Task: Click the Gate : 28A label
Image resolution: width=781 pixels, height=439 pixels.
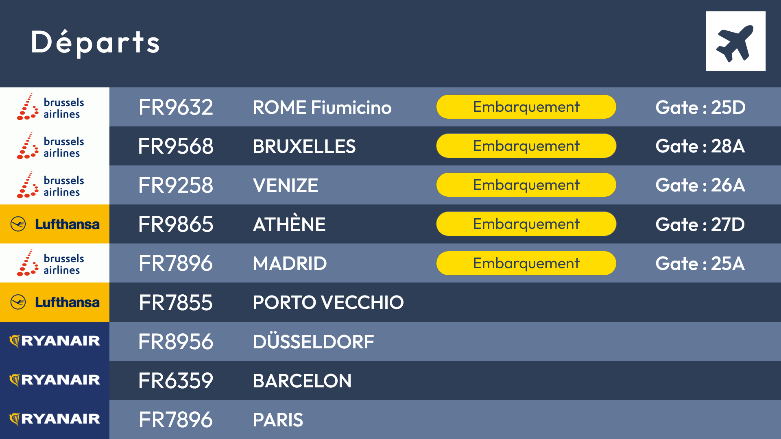Action: [700, 146]
